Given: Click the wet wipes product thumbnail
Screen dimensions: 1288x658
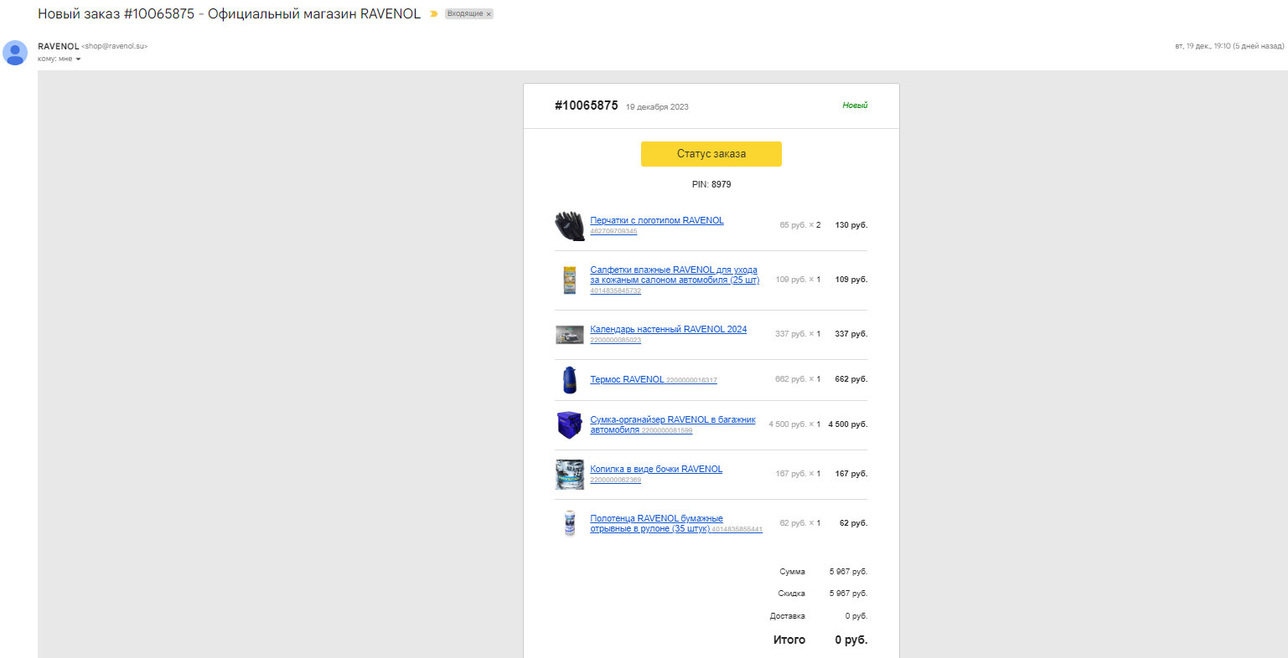Looking at the screenshot, I should pyautogui.click(x=570, y=280).
